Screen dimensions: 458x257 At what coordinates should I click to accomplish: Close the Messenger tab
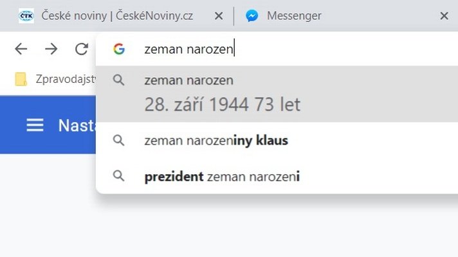click(x=444, y=16)
